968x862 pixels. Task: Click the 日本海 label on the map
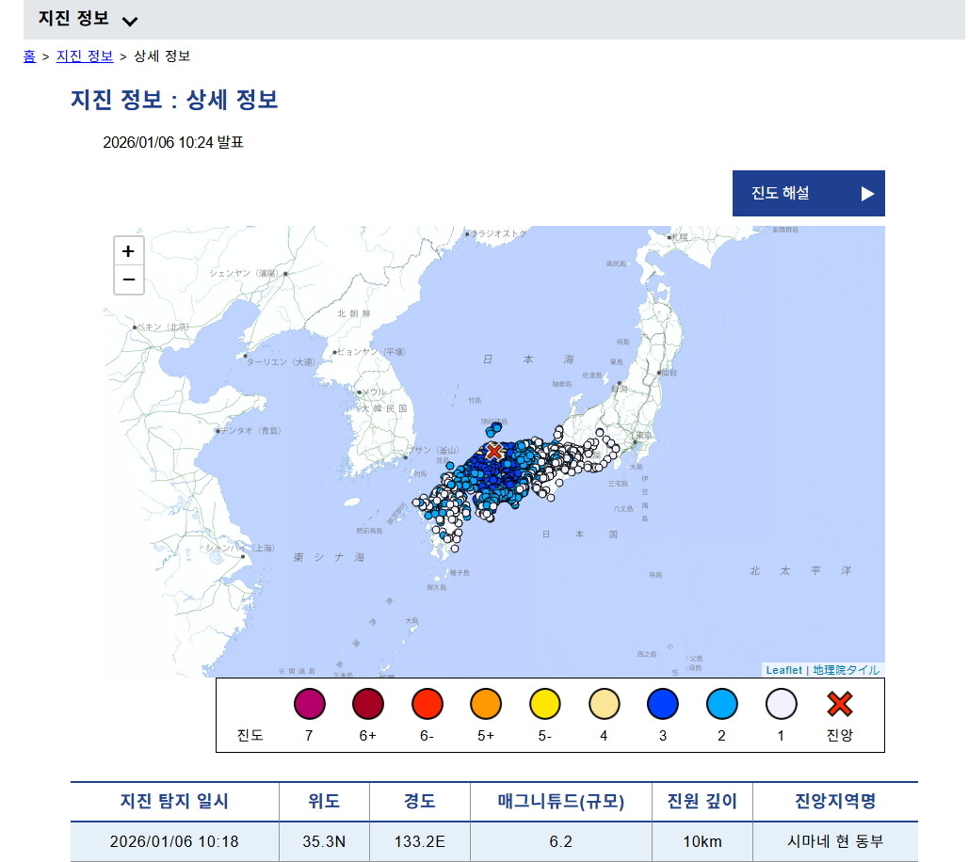click(528, 359)
